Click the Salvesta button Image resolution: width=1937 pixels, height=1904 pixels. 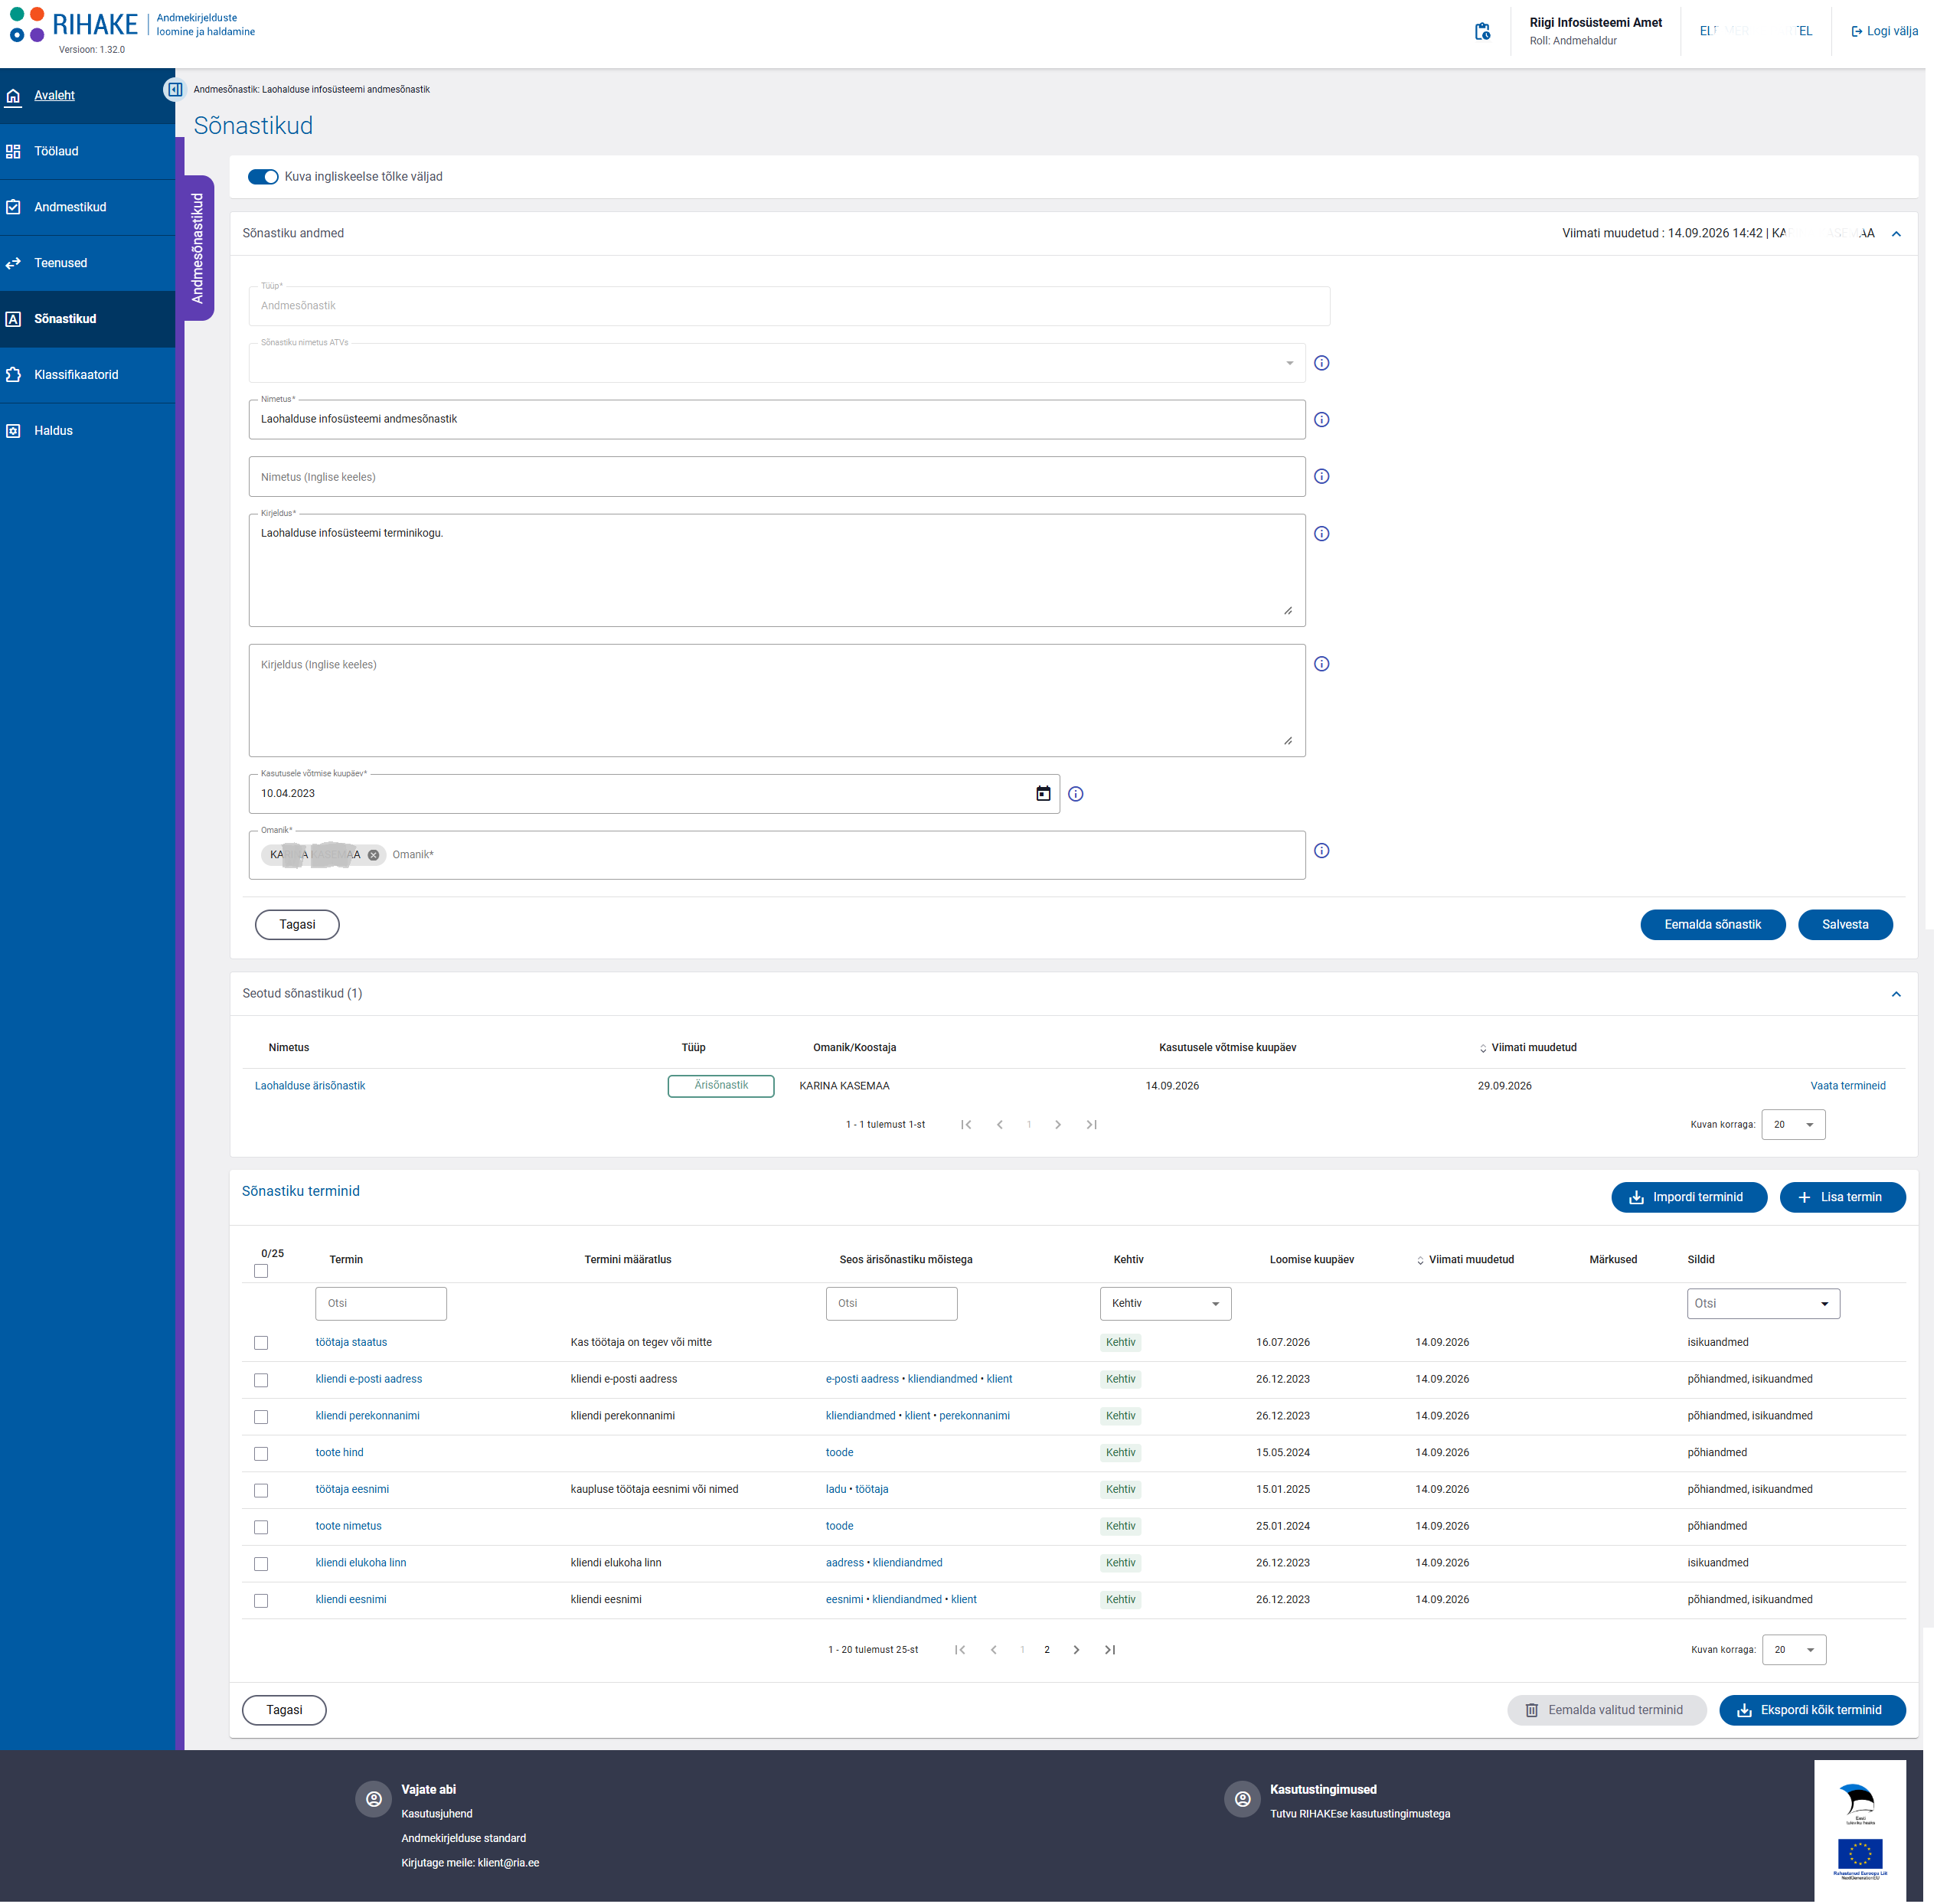click(x=1845, y=925)
